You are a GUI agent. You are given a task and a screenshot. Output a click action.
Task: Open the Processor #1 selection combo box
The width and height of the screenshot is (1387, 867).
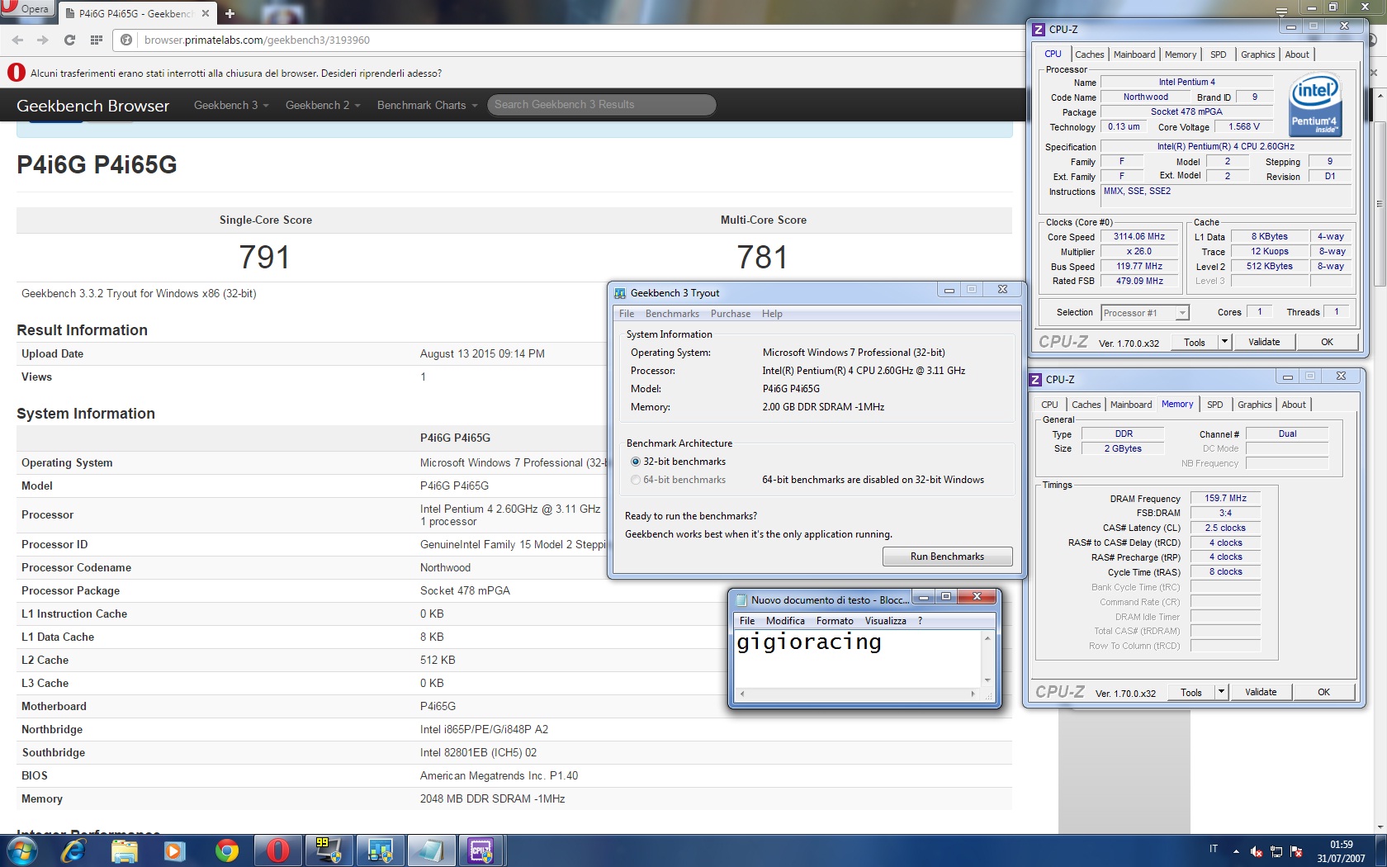pos(1145,313)
